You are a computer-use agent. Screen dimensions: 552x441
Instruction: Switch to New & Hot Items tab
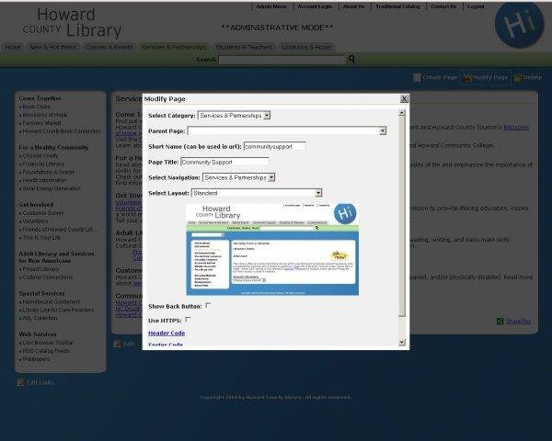click(53, 47)
